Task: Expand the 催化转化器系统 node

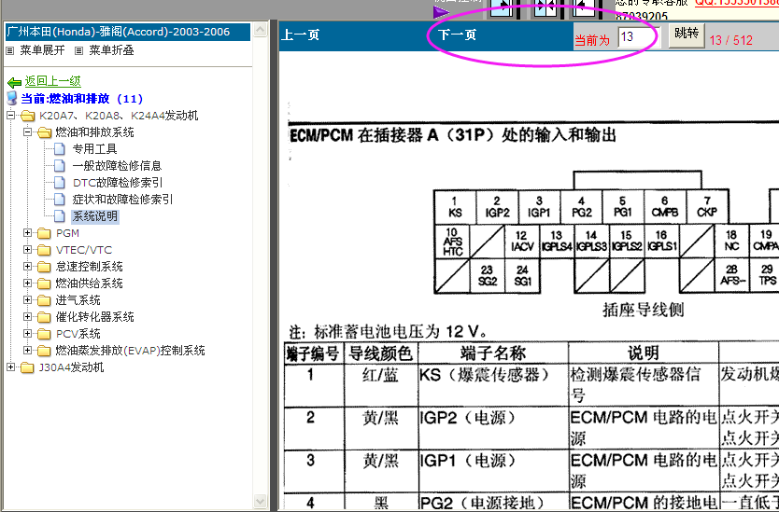Action: pos(28,317)
